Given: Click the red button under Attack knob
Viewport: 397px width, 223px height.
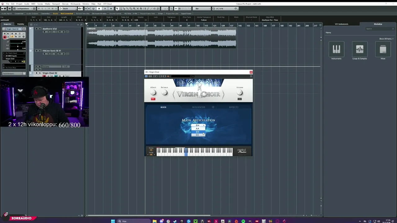Looking at the screenshot, I should point(153,99).
